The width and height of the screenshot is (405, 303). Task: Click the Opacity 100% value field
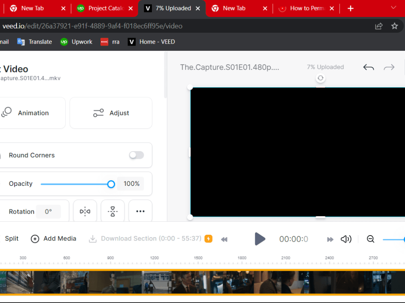click(x=131, y=184)
